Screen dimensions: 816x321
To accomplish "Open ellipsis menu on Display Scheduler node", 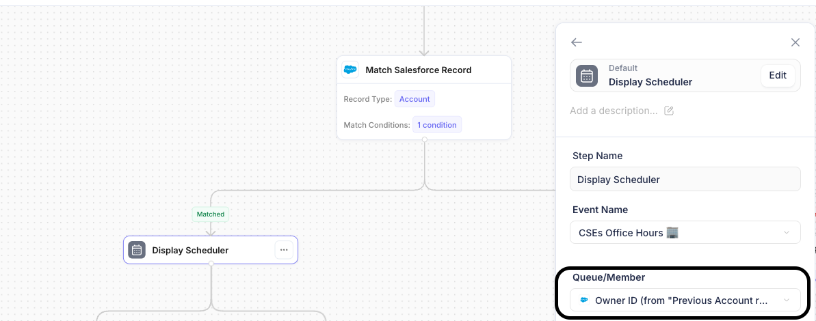I will (284, 250).
